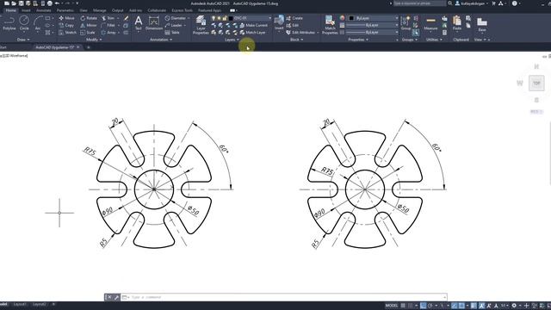This screenshot has height=310, width=551.
Task: Click the Plot printer icon in quick access toolbar
Action: [50, 3]
